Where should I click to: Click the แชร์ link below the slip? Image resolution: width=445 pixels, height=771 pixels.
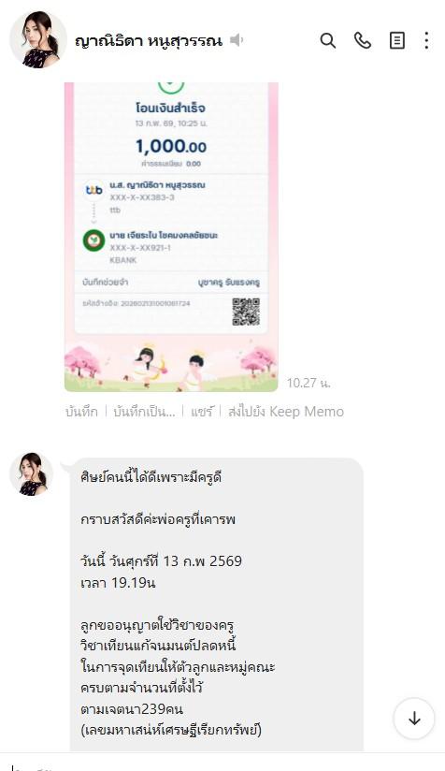[x=201, y=412]
